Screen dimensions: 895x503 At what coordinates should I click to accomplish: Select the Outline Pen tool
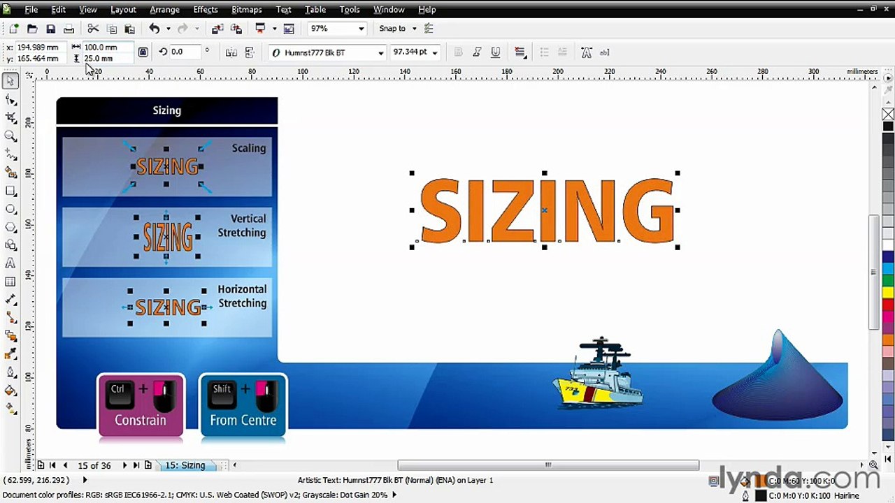10,372
